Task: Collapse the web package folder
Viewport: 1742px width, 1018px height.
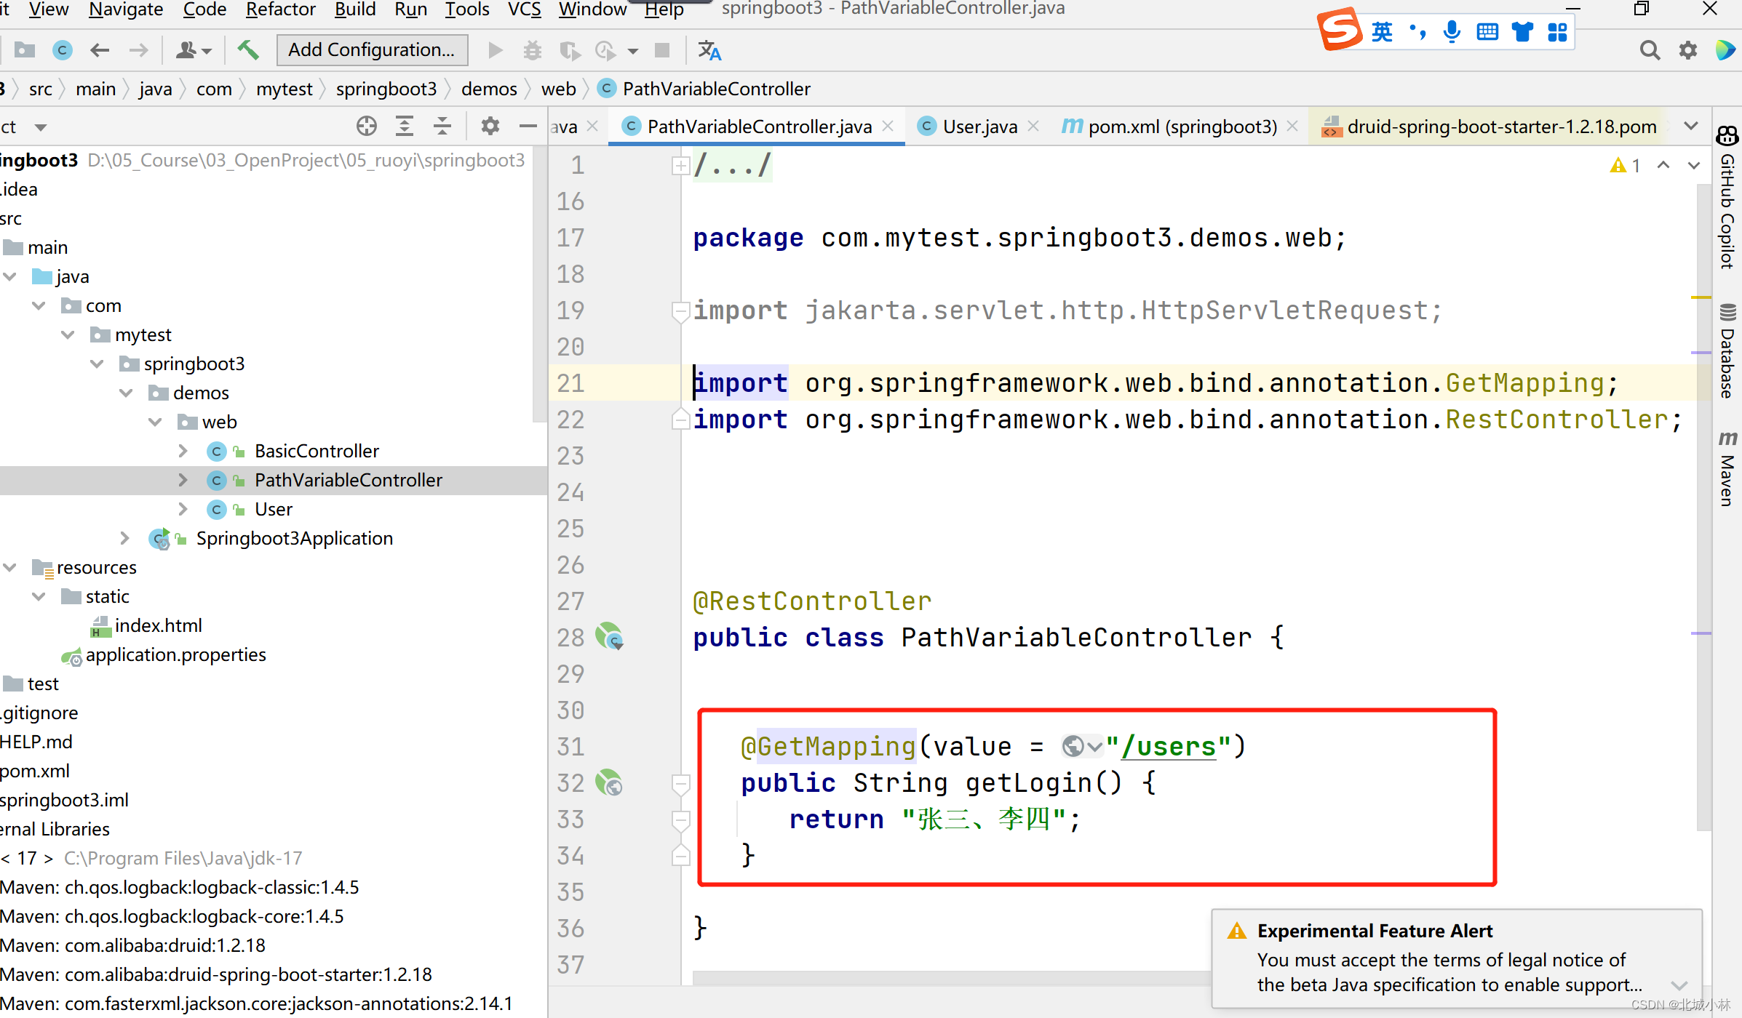Action: pyautogui.click(x=155, y=422)
